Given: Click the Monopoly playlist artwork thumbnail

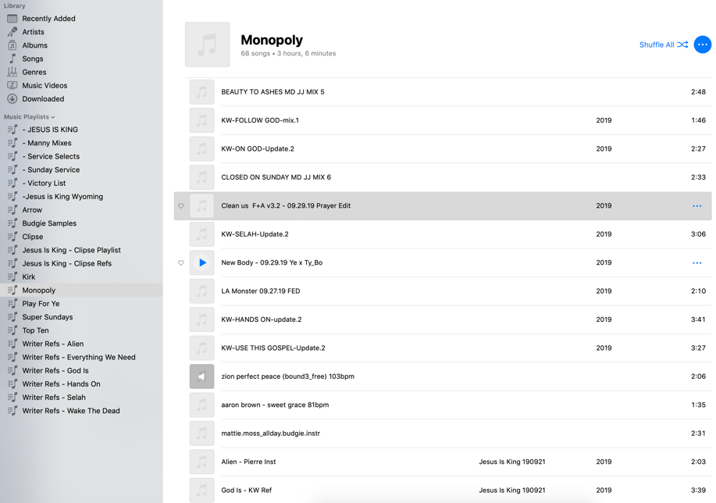Looking at the screenshot, I should pos(208,45).
